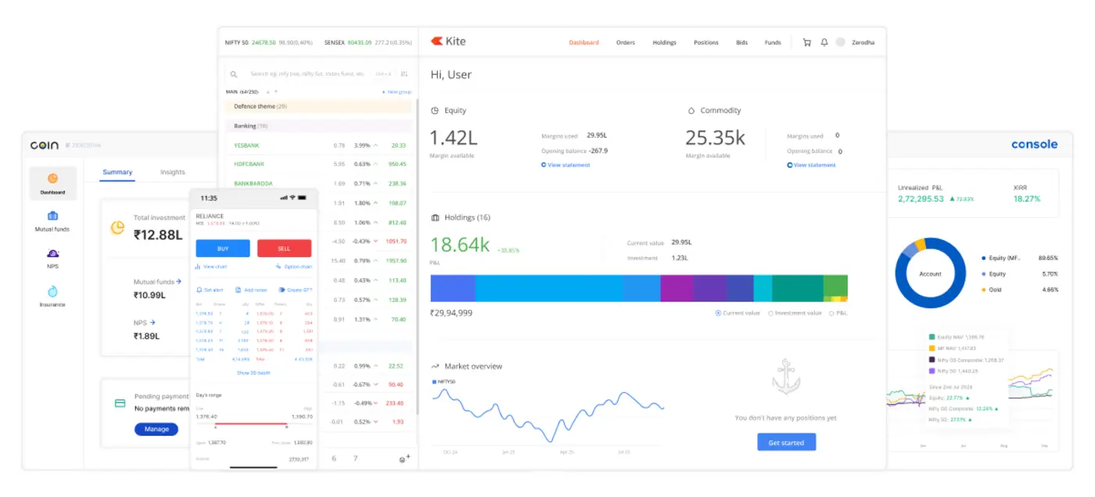Image resolution: width=1095 pixels, height=497 pixels.
Task: Click the teal segment in holdings bar
Action: click(798, 288)
